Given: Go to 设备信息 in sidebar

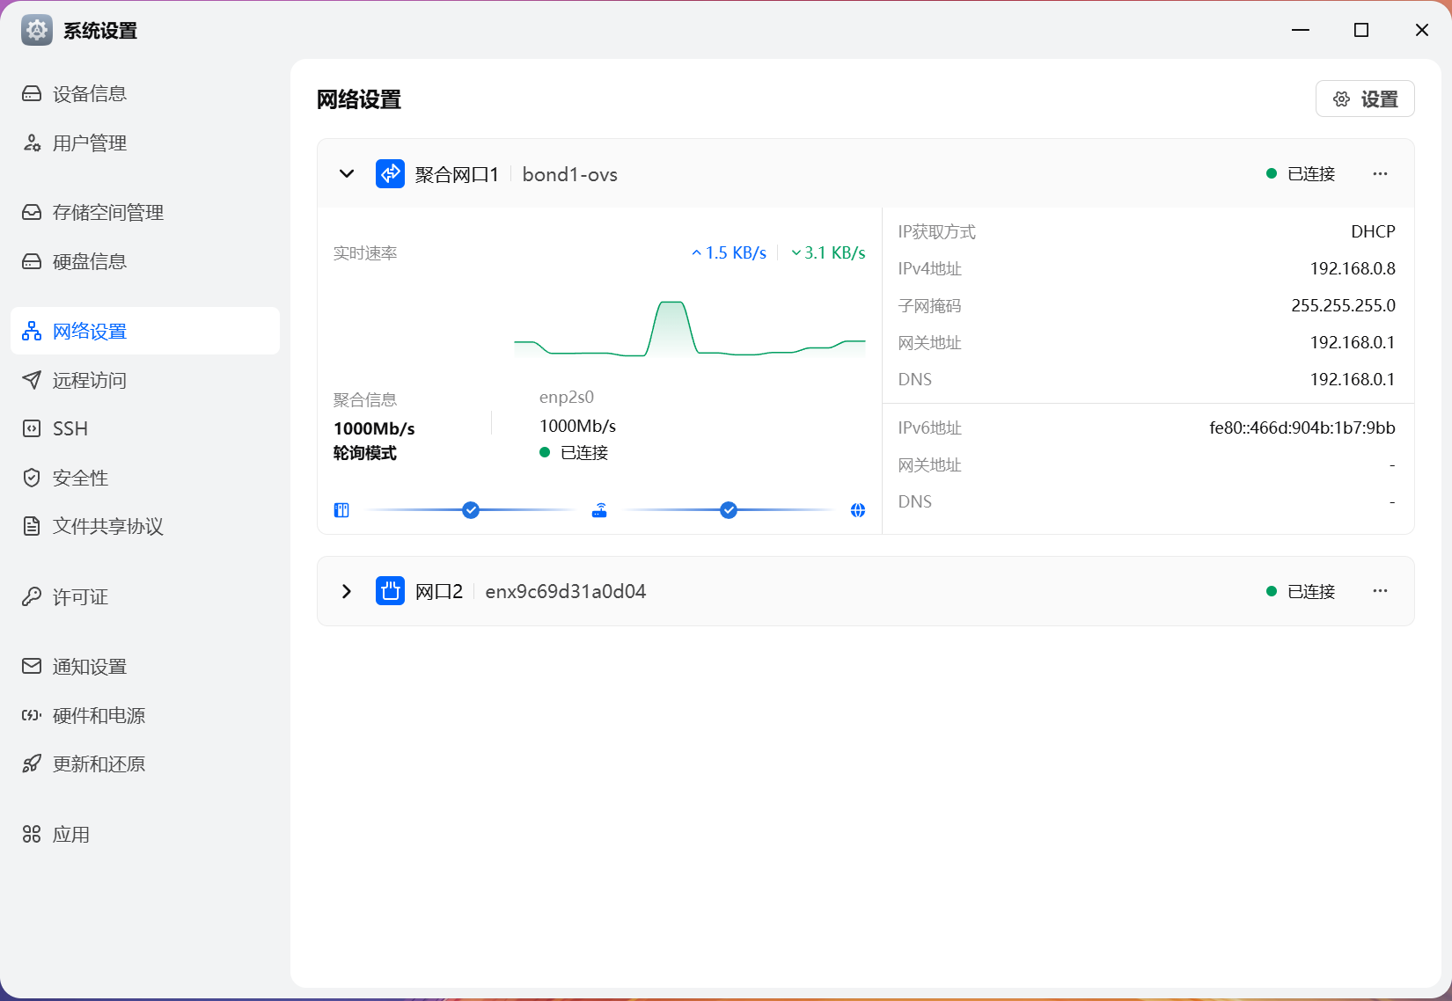Looking at the screenshot, I should pos(90,94).
